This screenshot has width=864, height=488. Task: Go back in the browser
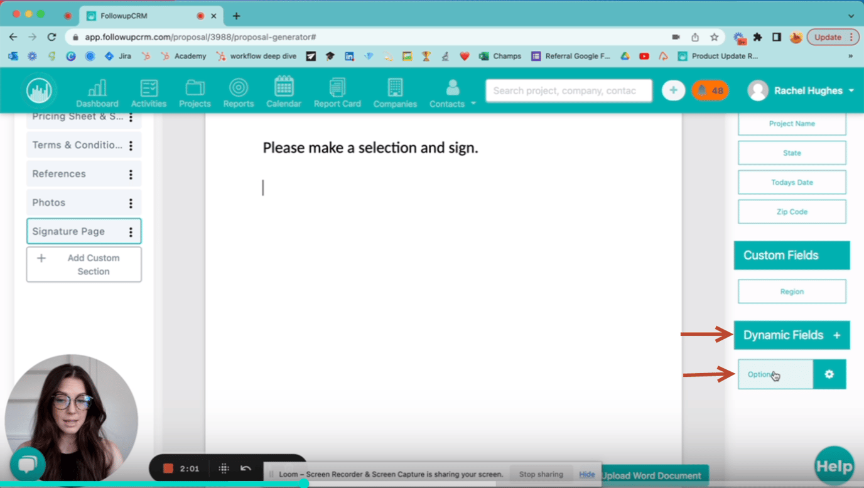(13, 37)
